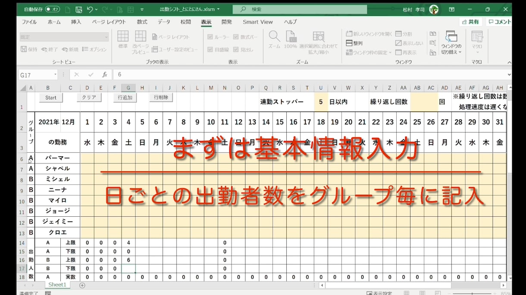Click the 行追加 button in sheet
The image size is (526, 295).
[125, 98]
